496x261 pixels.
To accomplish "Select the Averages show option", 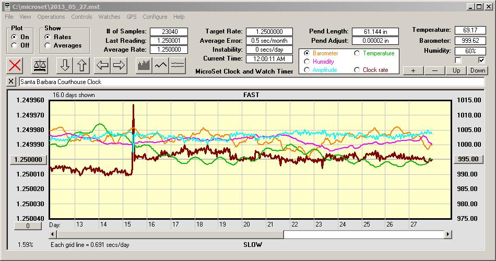I will click(48, 45).
